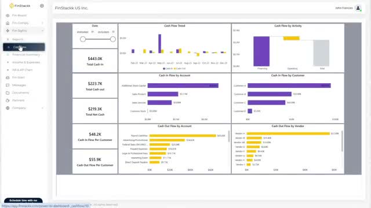
Task: Open Financial Summary in the sidebar
Action: click(26, 55)
